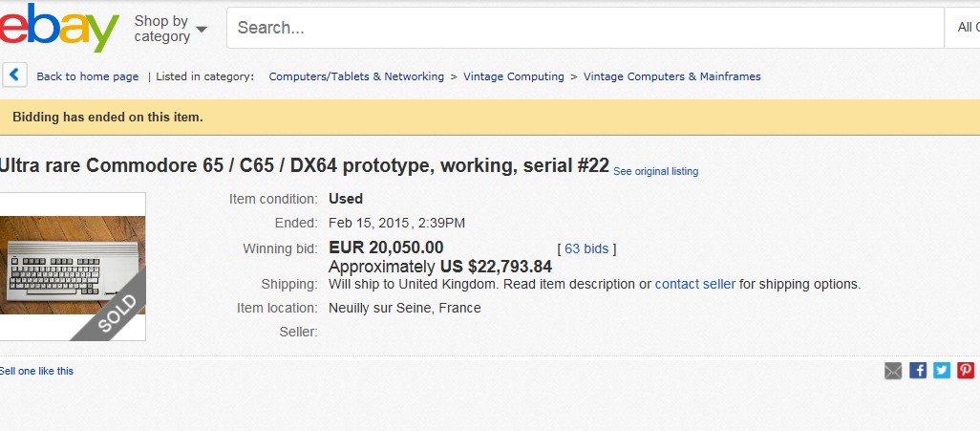
Task: Open Computers/Tablets & Networking category
Action: (x=356, y=76)
